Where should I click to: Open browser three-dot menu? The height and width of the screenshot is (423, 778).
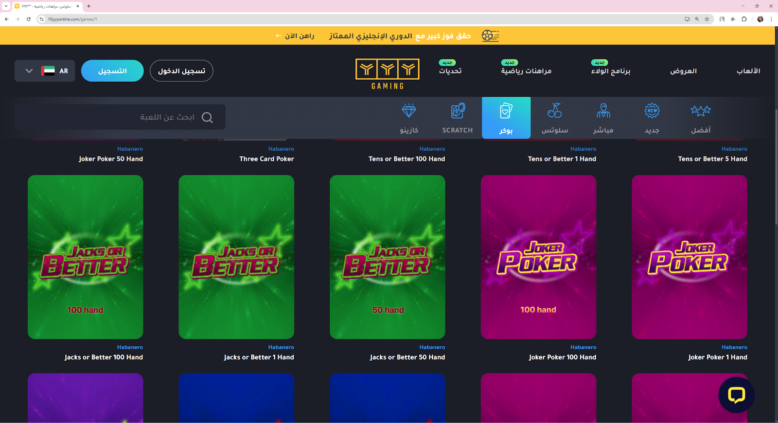pyautogui.click(x=771, y=19)
